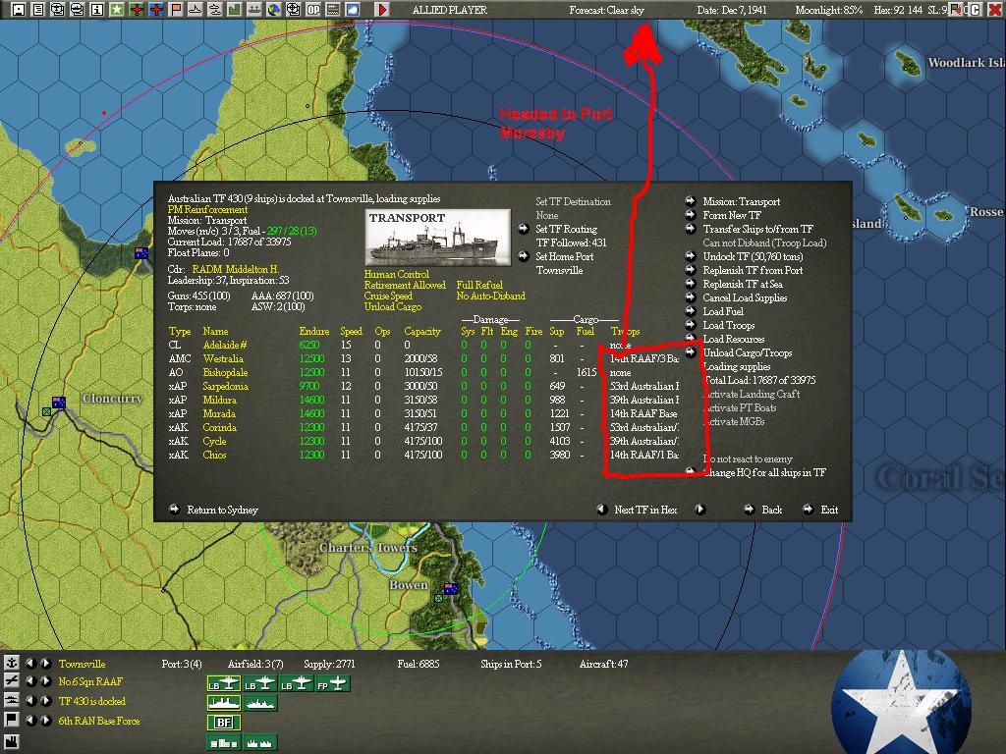Click the ship icon beside TF 430 is docked

click(11, 700)
